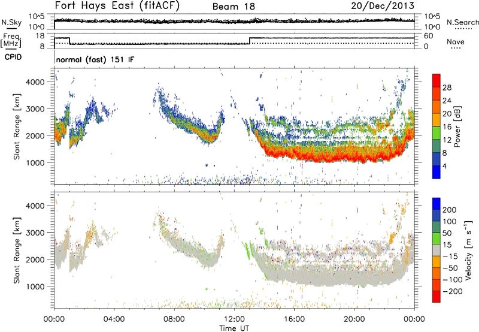Click the Fort Hays East (fitACF) title
Viewport: 479px width, 332px height.
pyautogui.click(x=117, y=5)
